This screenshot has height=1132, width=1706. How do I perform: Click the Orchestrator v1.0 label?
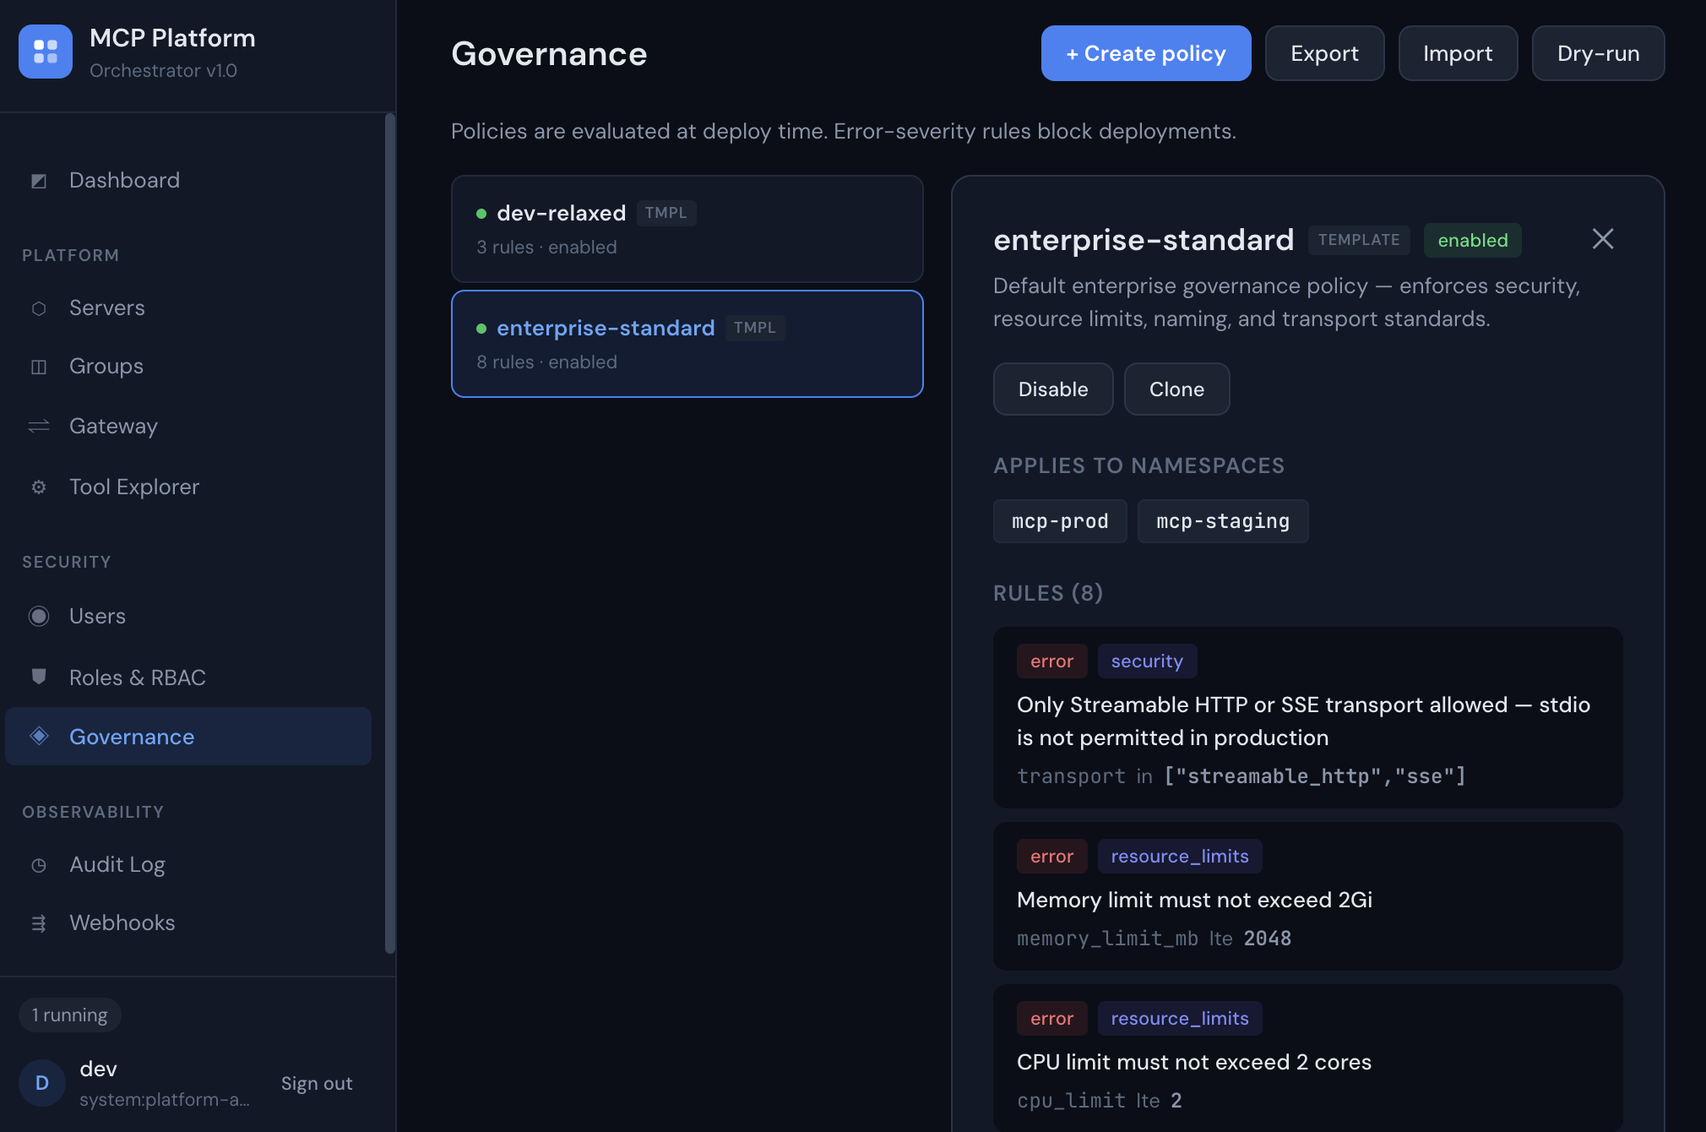163,71
